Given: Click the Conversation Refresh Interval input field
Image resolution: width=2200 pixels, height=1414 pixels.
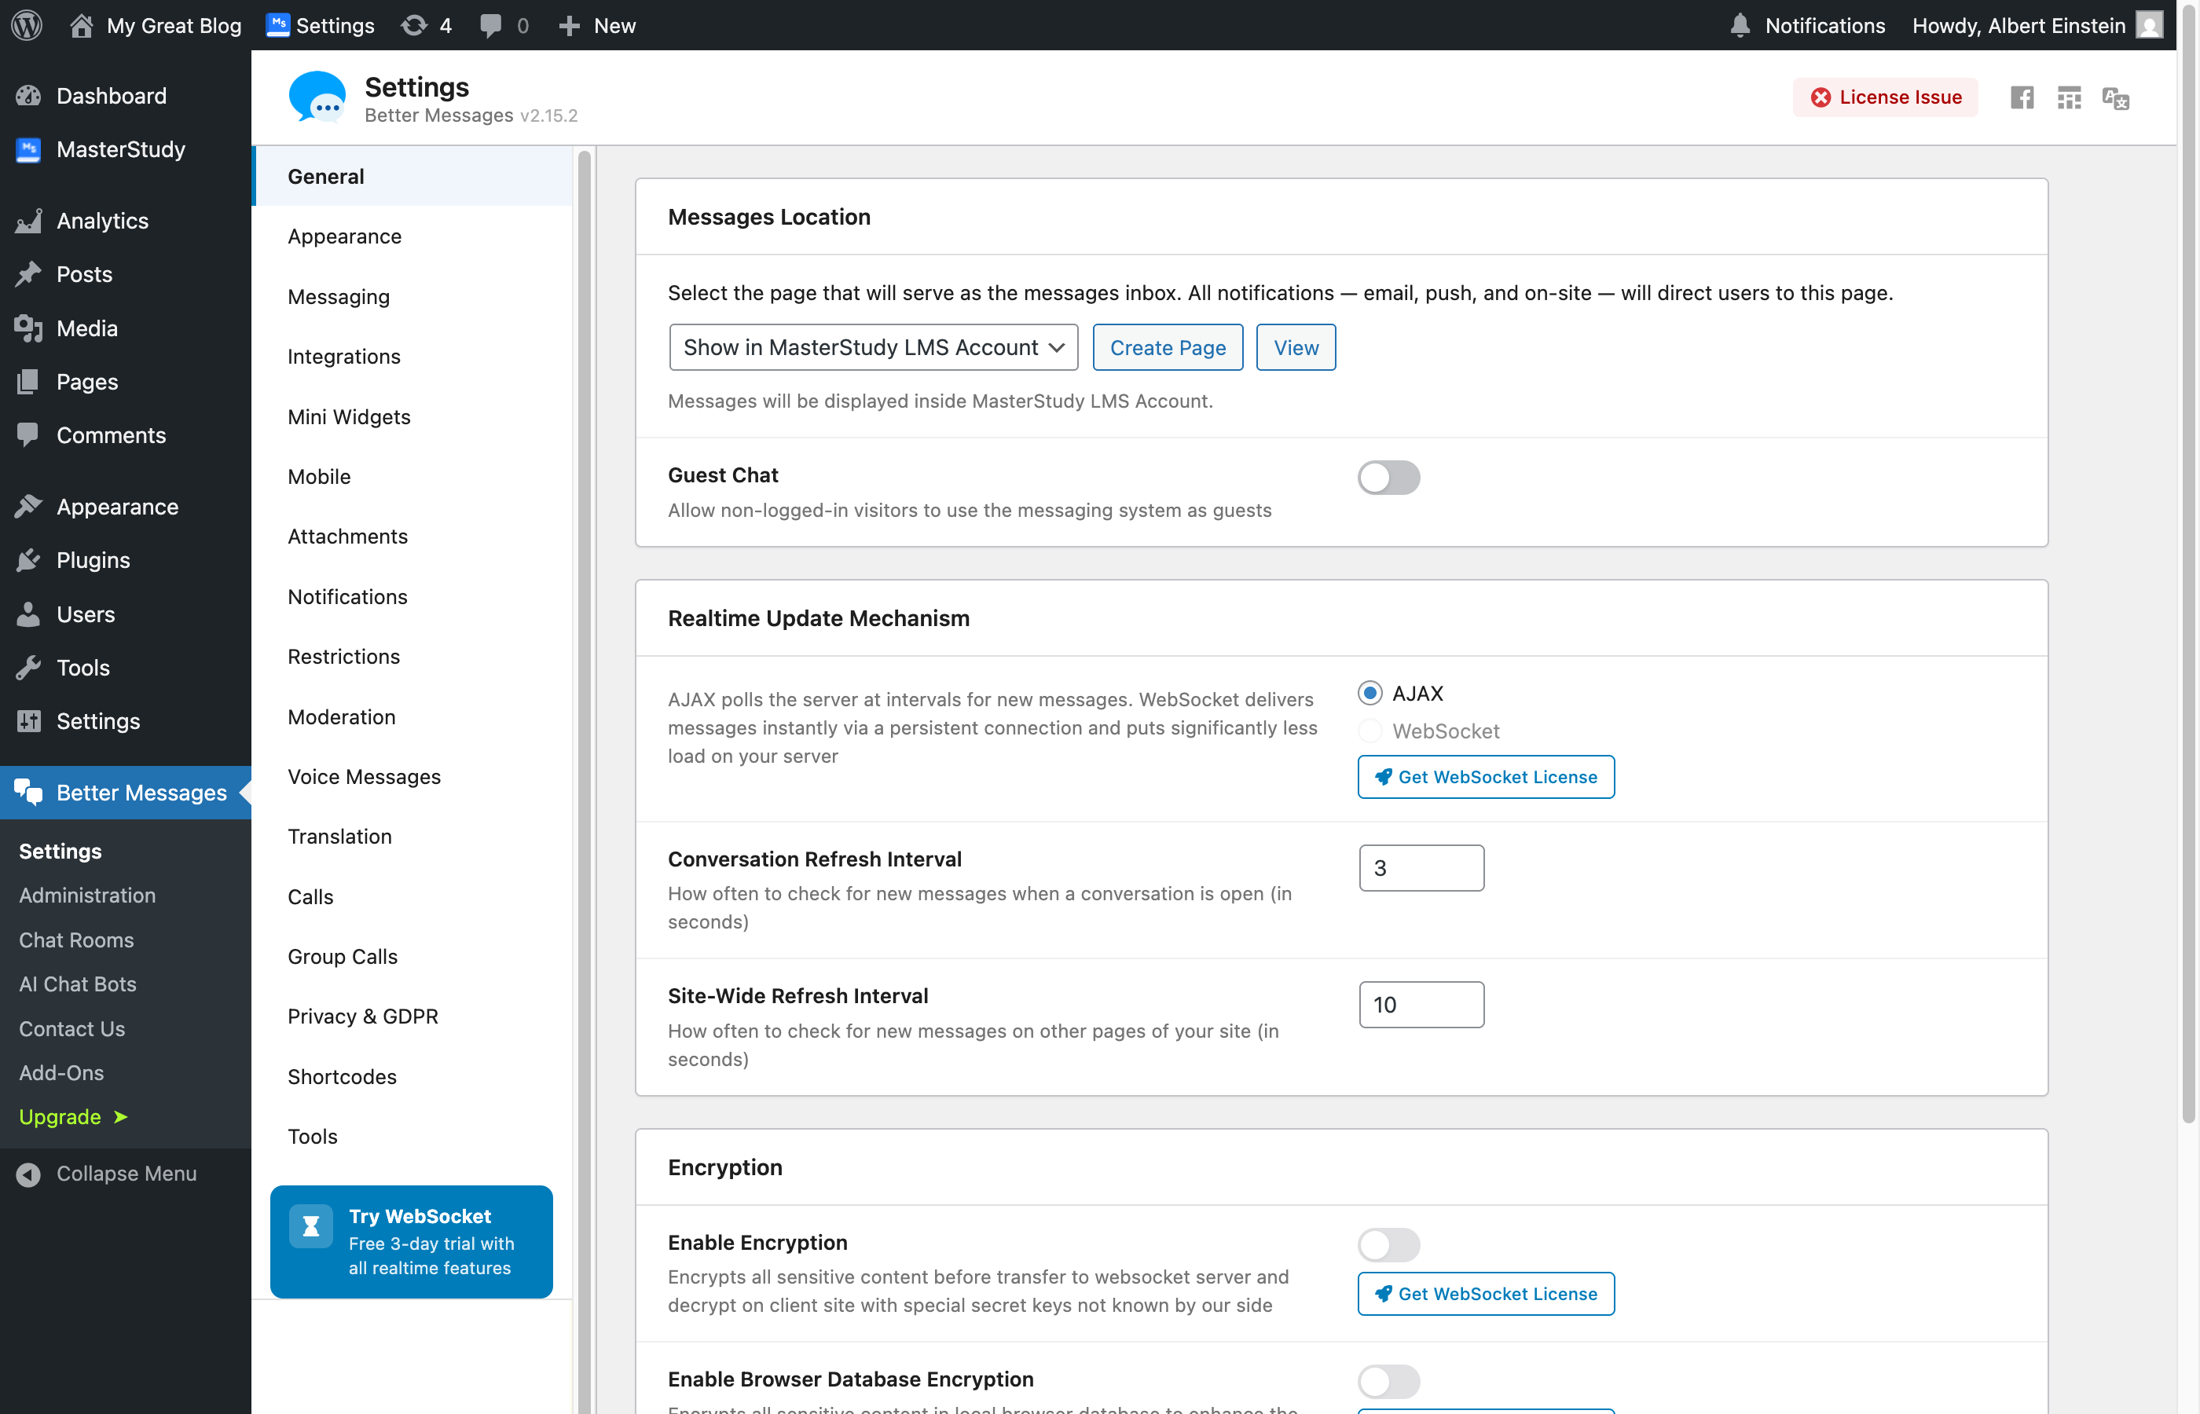Looking at the screenshot, I should (x=1421, y=868).
